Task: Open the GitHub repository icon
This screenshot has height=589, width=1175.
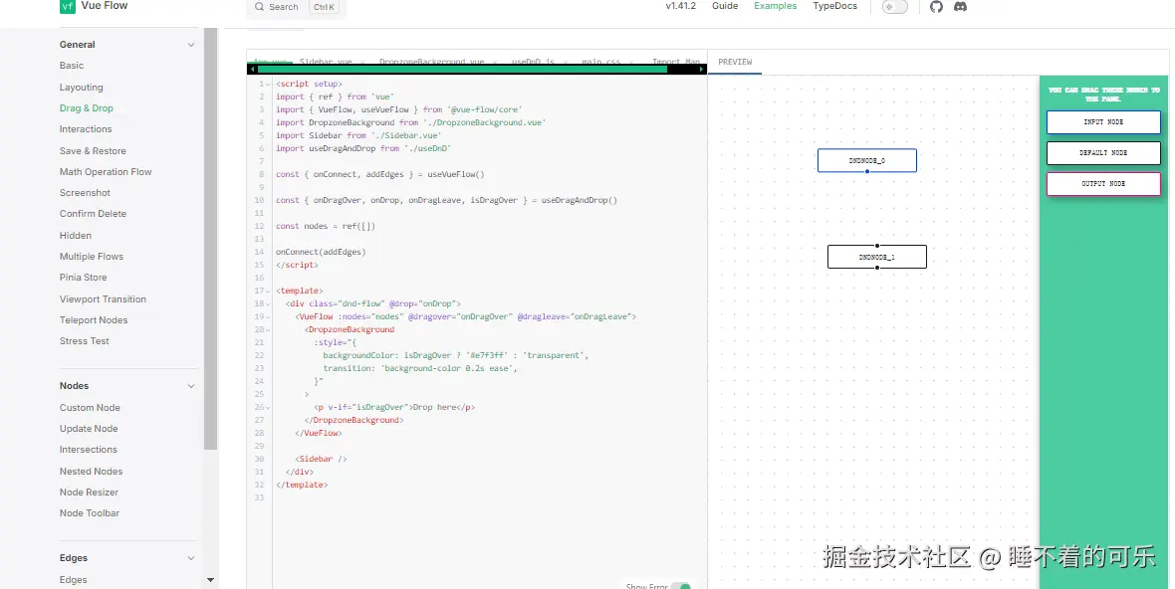Action: click(936, 6)
